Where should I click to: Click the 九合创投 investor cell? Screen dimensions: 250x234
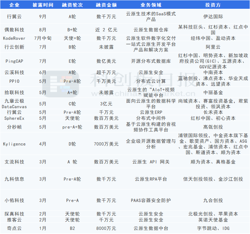(x=213, y=200)
